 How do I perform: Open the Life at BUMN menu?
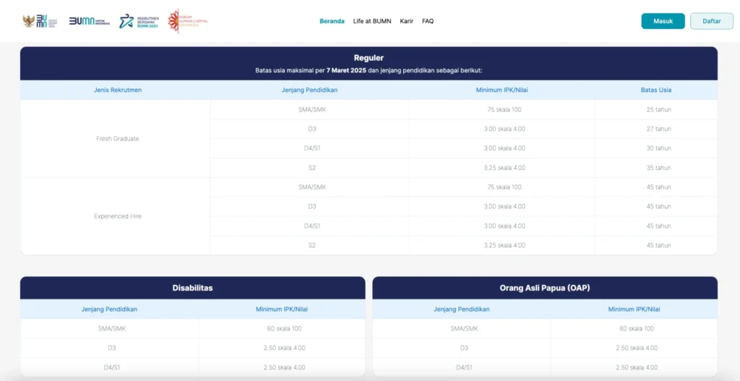pyautogui.click(x=372, y=21)
